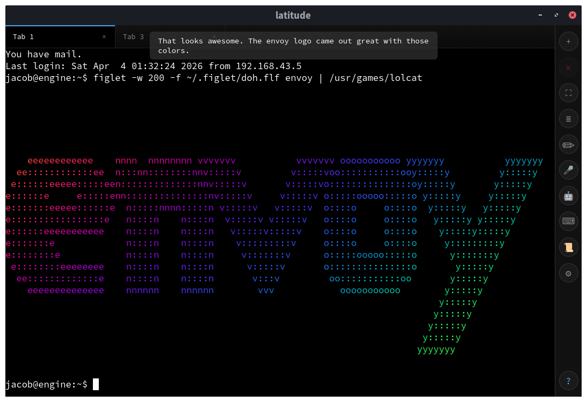Select the pencil sidebar icon
The width and height of the screenshot is (587, 402).
coord(568,145)
